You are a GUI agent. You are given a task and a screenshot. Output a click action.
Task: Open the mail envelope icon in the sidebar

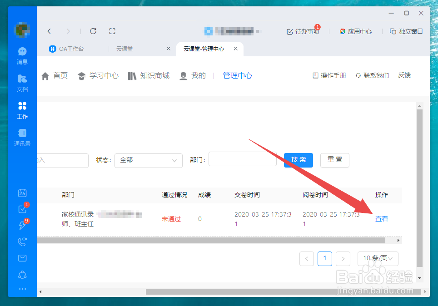pos(22,258)
